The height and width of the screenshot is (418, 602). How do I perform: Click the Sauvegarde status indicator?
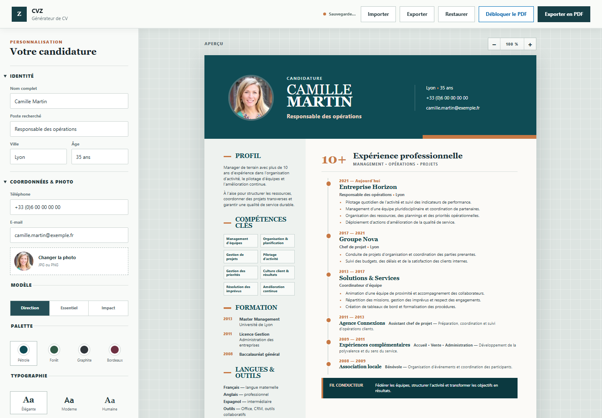(339, 14)
